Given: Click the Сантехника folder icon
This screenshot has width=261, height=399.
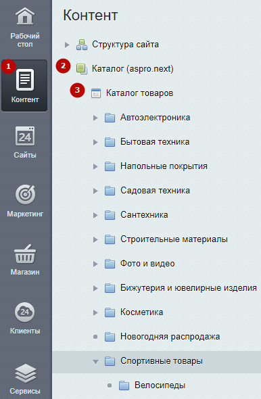Looking at the screenshot, I should [x=110, y=215].
